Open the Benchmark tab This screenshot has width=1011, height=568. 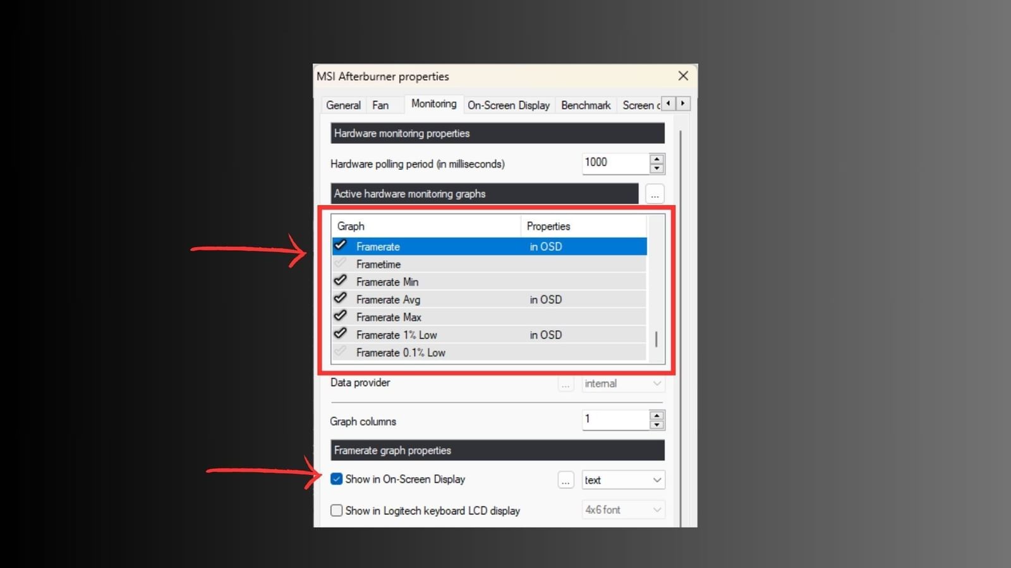pos(585,105)
